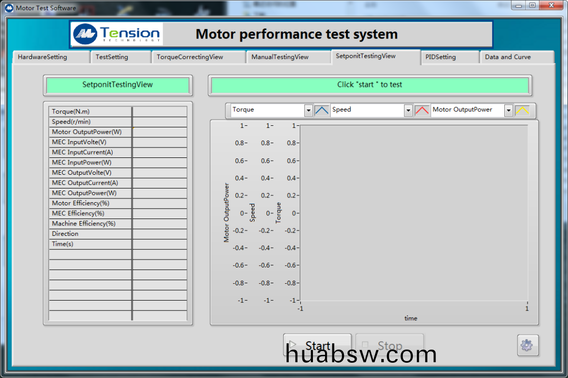Expand the Torque dropdown arrow
The width and height of the screenshot is (568, 378).
[309, 111]
